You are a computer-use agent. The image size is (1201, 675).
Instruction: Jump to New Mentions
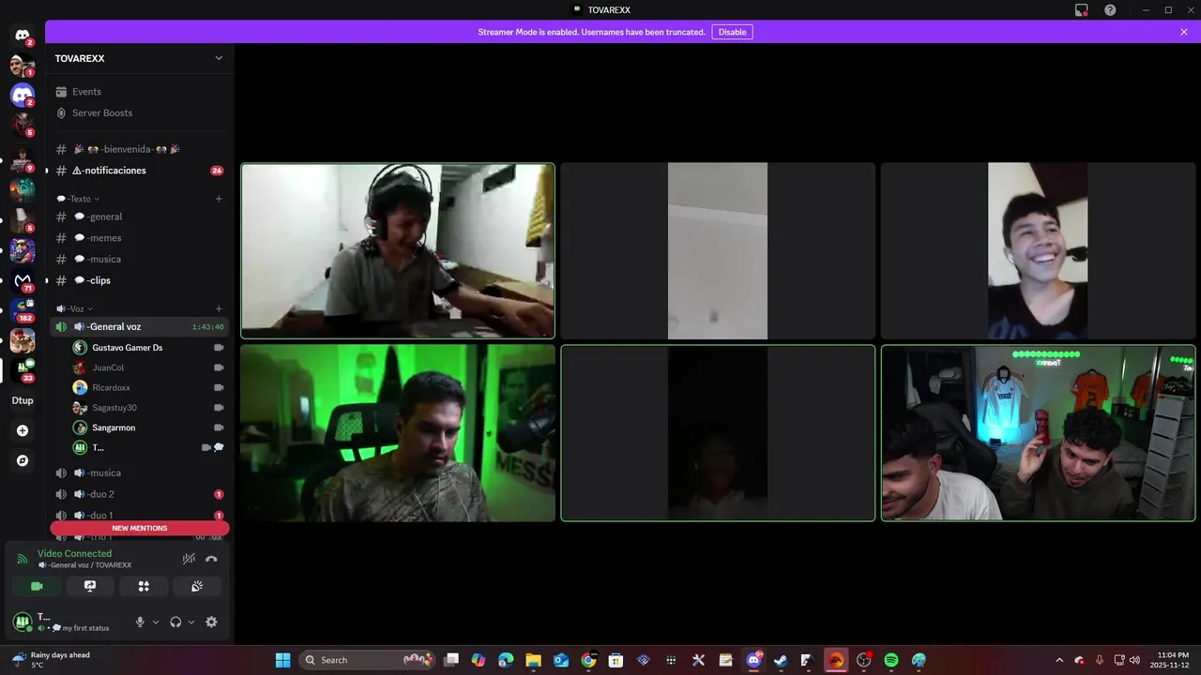(140, 528)
